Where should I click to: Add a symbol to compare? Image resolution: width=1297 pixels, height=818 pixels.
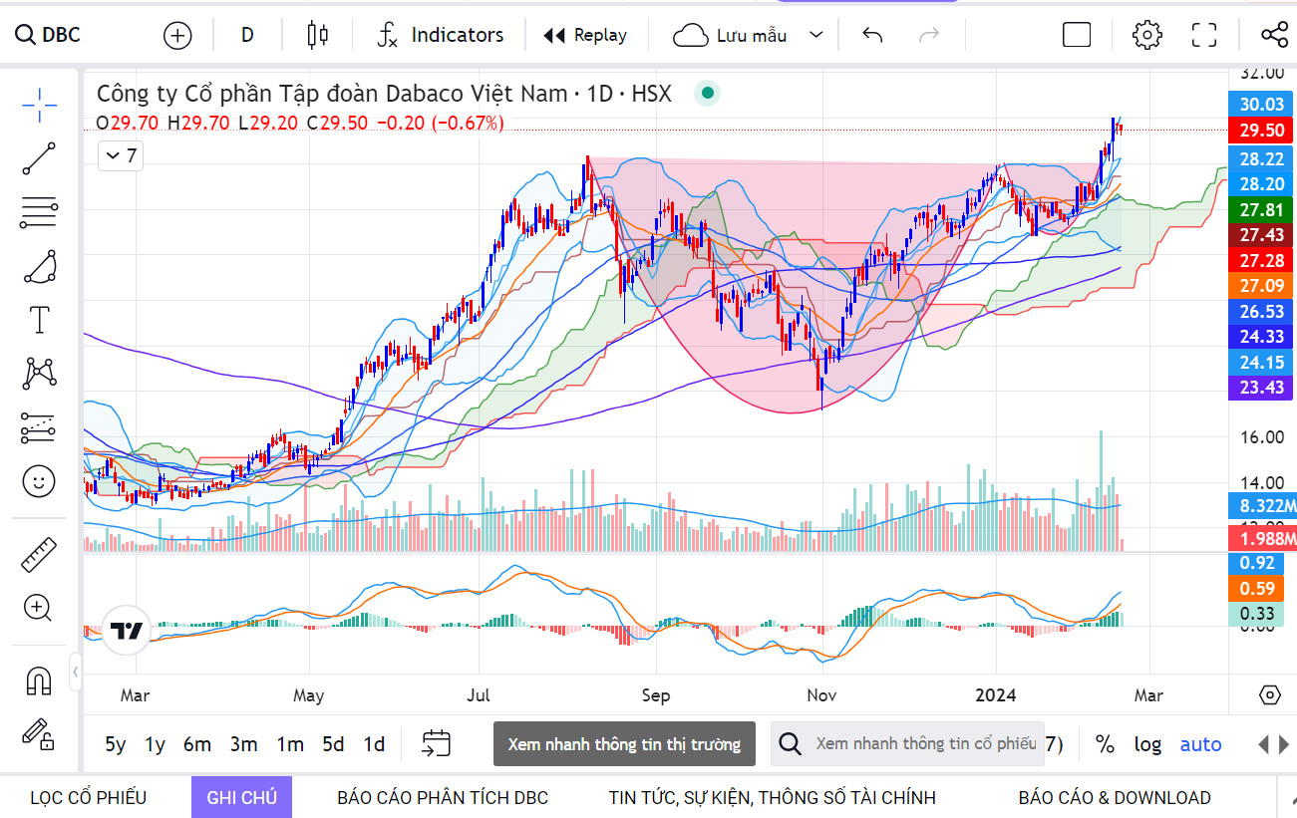(177, 36)
